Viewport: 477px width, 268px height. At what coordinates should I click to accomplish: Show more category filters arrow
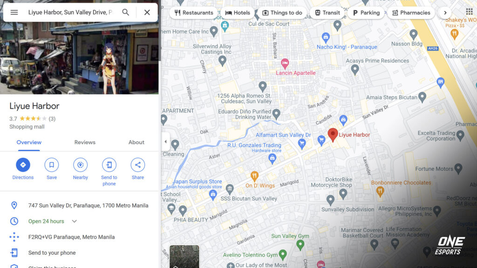tap(445, 13)
